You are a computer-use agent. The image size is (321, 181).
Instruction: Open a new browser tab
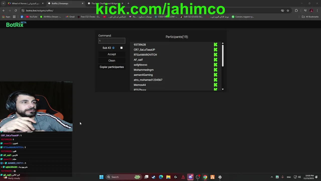[128, 4]
